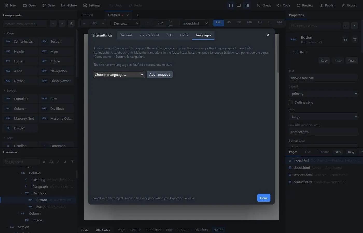Click the Copy settings button

(324, 61)
